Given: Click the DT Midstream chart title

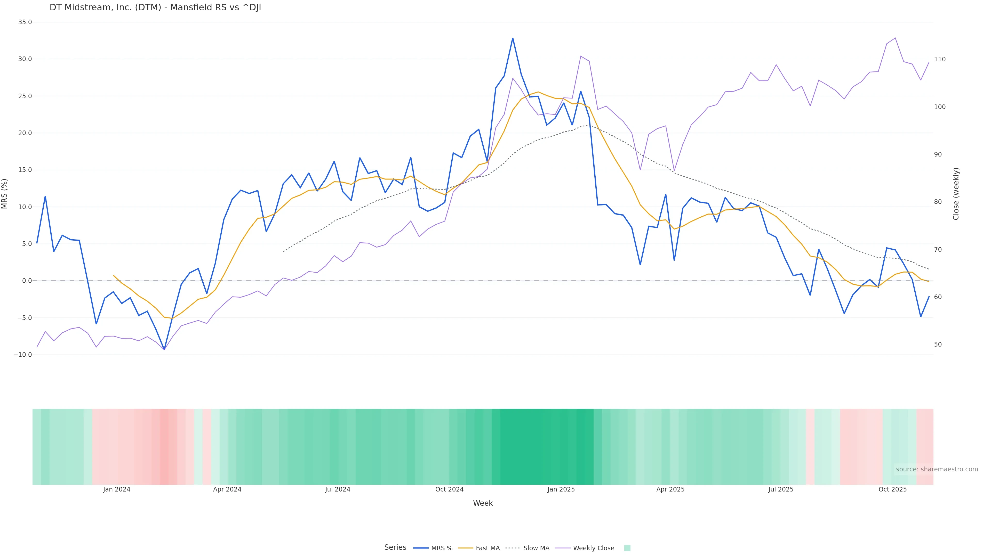Looking at the screenshot, I should tap(155, 7).
